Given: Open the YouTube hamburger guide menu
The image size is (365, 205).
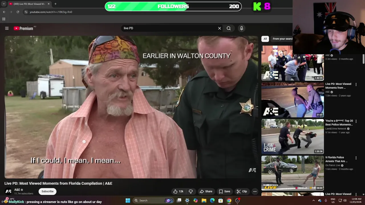Looking at the screenshot, I should pyautogui.click(x=7, y=28).
